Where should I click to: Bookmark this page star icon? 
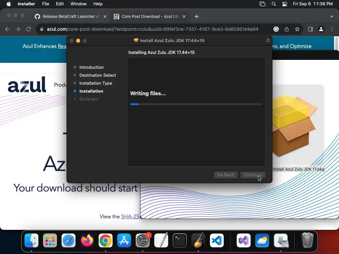click(297, 29)
